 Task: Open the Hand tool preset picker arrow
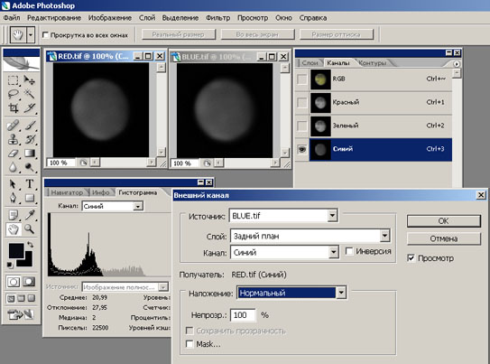click(31, 34)
